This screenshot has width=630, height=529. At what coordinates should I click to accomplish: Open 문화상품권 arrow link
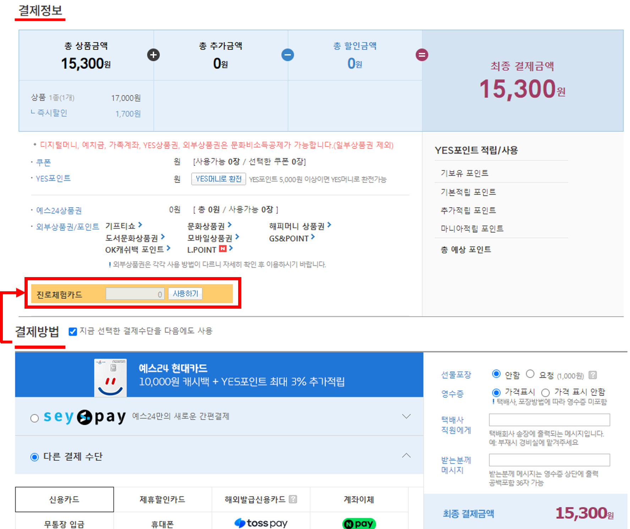230,225
